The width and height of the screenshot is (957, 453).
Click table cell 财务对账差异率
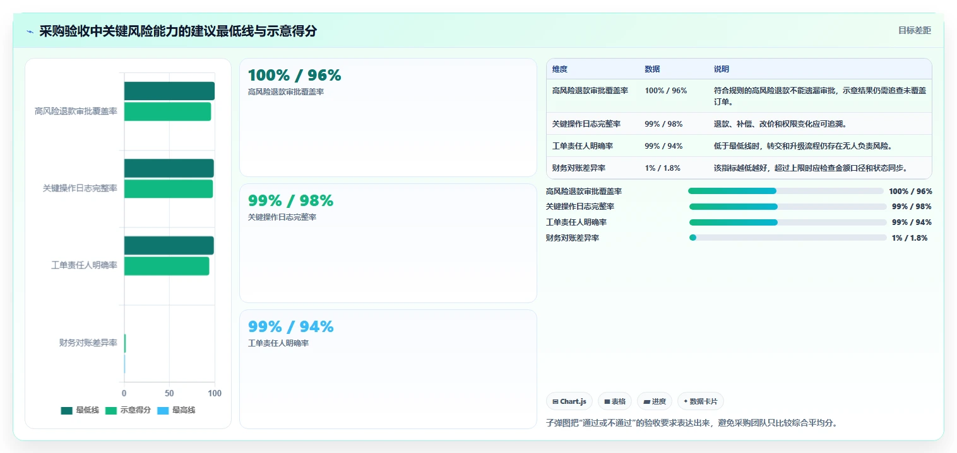(579, 168)
